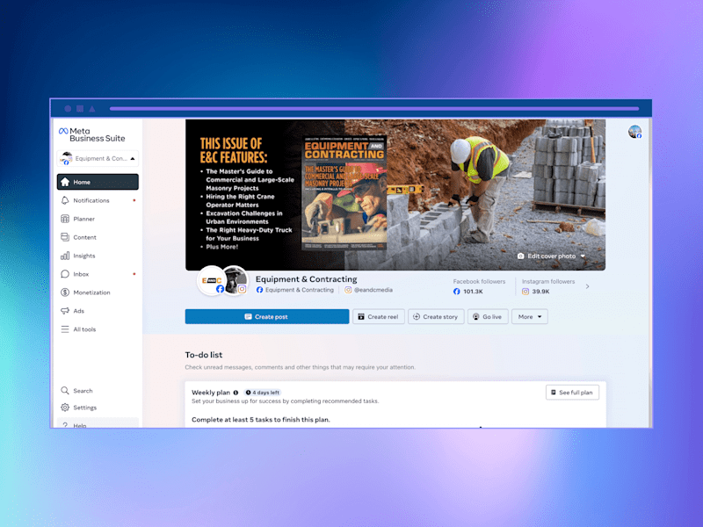Click See full plan button
The image size is (703, 527).
(572, 392)
